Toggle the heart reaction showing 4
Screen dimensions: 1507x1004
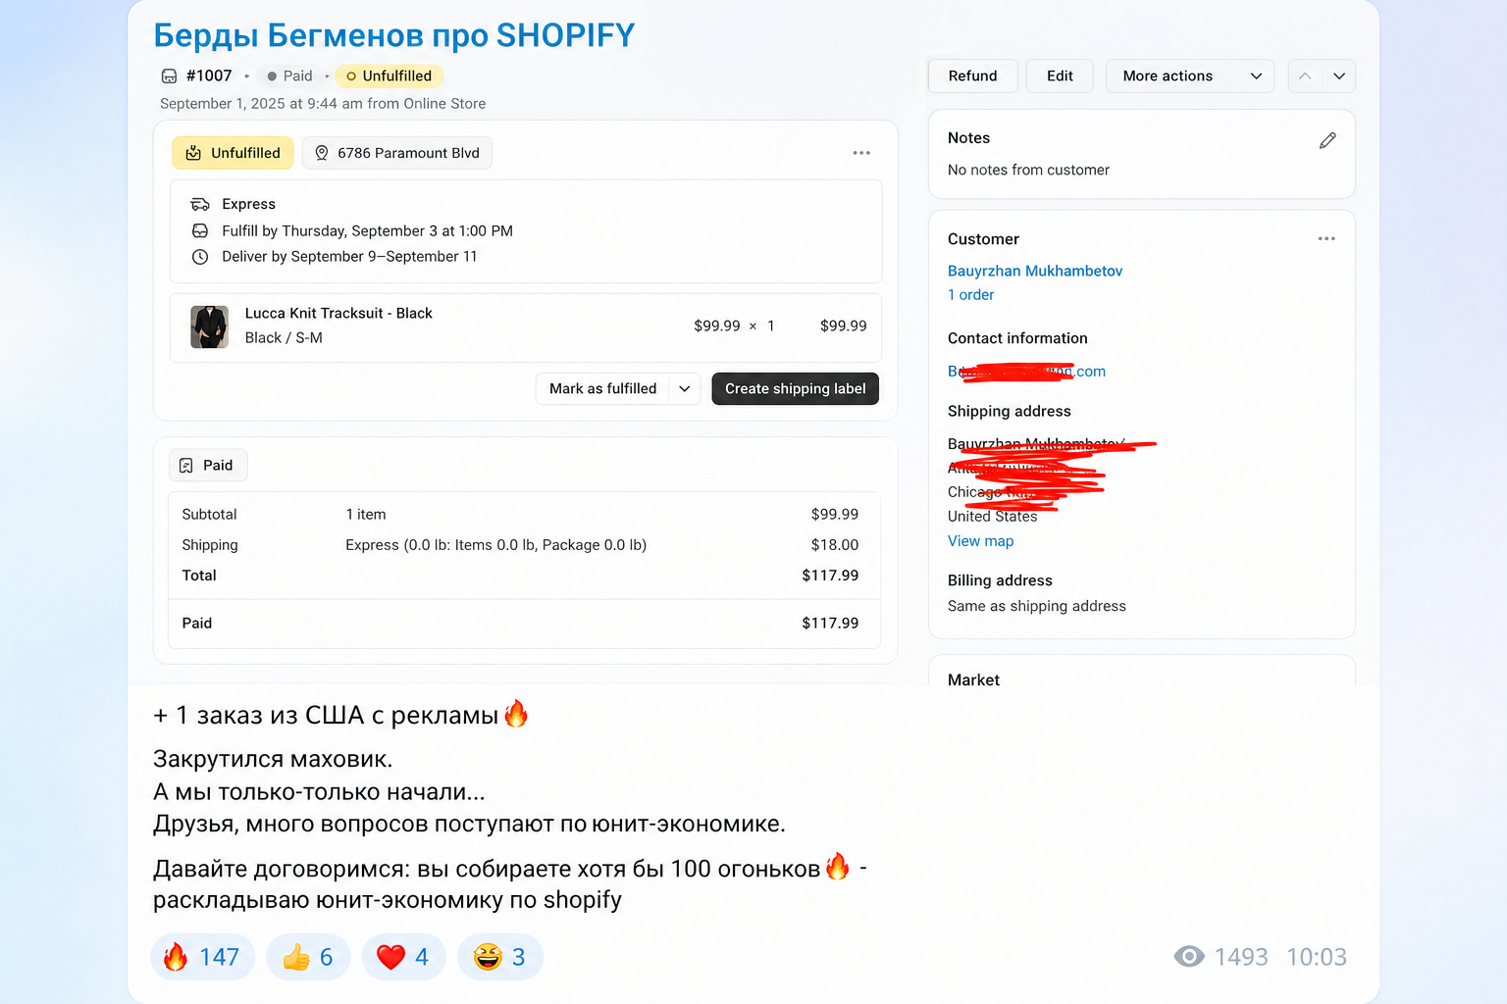(x=403, y=957)
